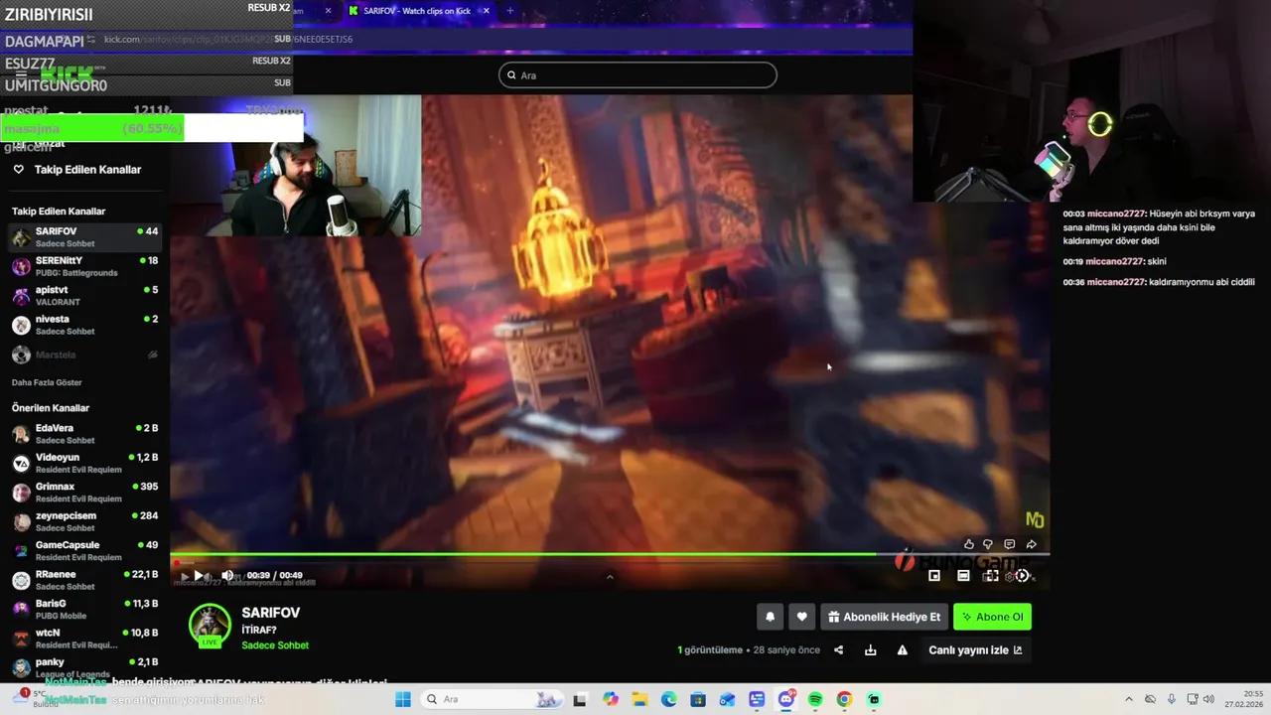This screenshot has width=1271, height=715.
Task: Download the clip with download icon
Action: coord(871,650)
